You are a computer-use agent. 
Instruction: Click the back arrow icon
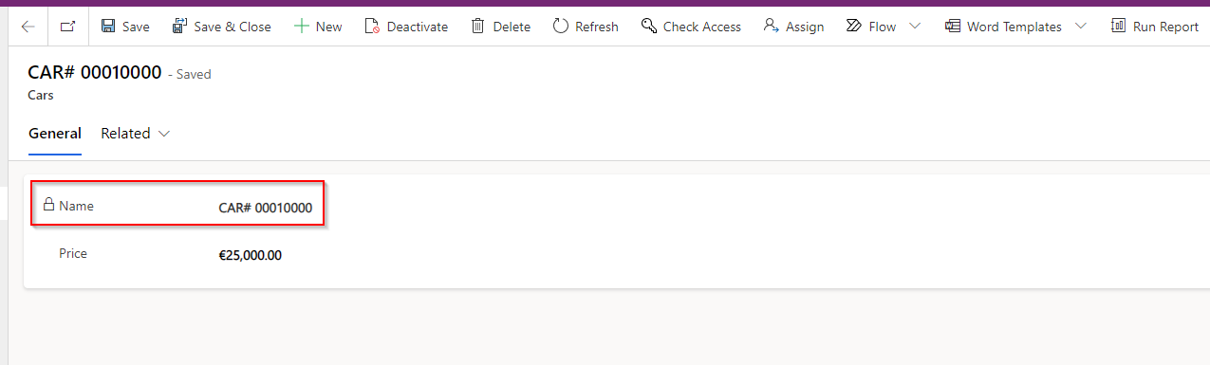[28, 27]
